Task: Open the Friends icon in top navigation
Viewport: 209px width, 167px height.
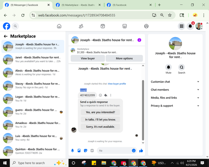Action: coord(81,26)
